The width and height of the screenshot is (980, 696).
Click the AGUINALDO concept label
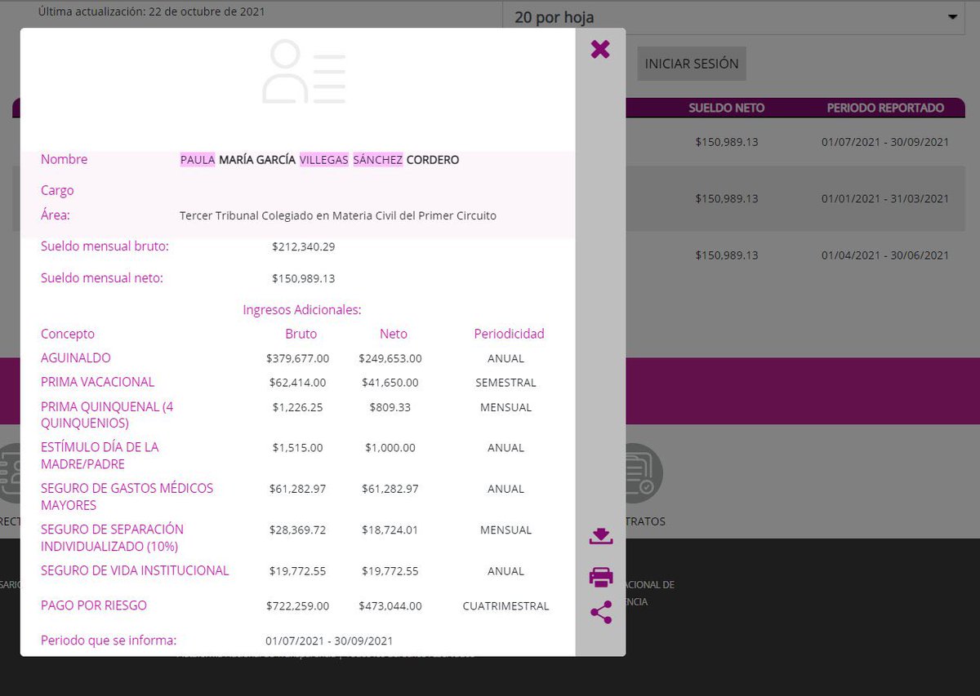[x=76, y=358]
